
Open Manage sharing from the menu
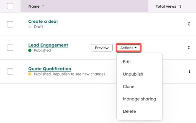coord(140,99)
